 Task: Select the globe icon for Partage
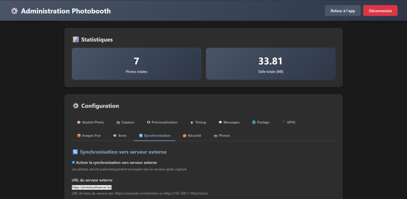coord(254,122)
